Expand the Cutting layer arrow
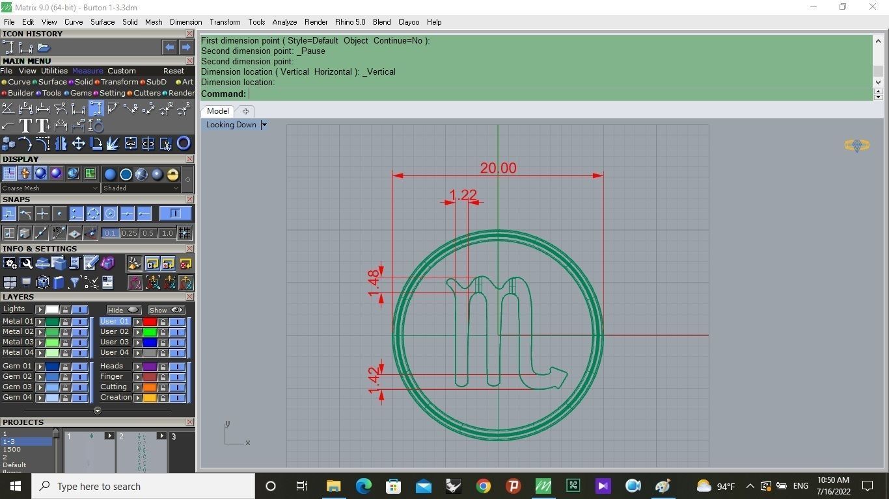 [x=138, y=387]
